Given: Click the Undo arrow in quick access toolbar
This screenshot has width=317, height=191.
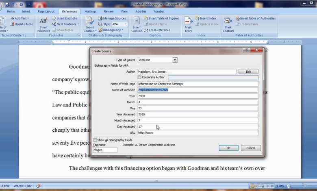Looking at the screenshot, I should click(13, 4).
